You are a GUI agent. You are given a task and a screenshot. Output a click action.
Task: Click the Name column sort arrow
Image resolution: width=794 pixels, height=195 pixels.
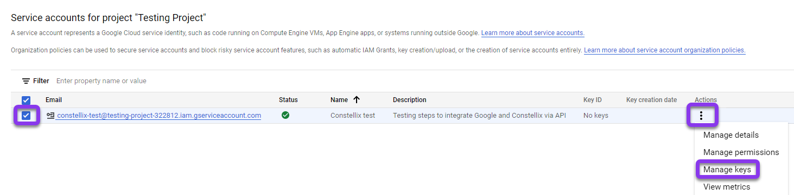click(357, 99)
